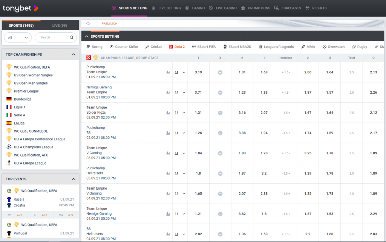Image resolution: width=386 pixels, height=242 pixels.
Task: Open statistics chart icon for Puckchamp vs Team Unique
Action: pos(168,72)
